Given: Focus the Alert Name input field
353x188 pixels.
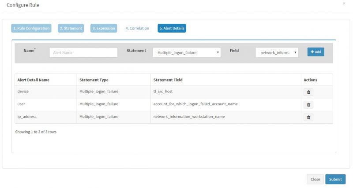Looking at the screenshot, I should [83, 52].
